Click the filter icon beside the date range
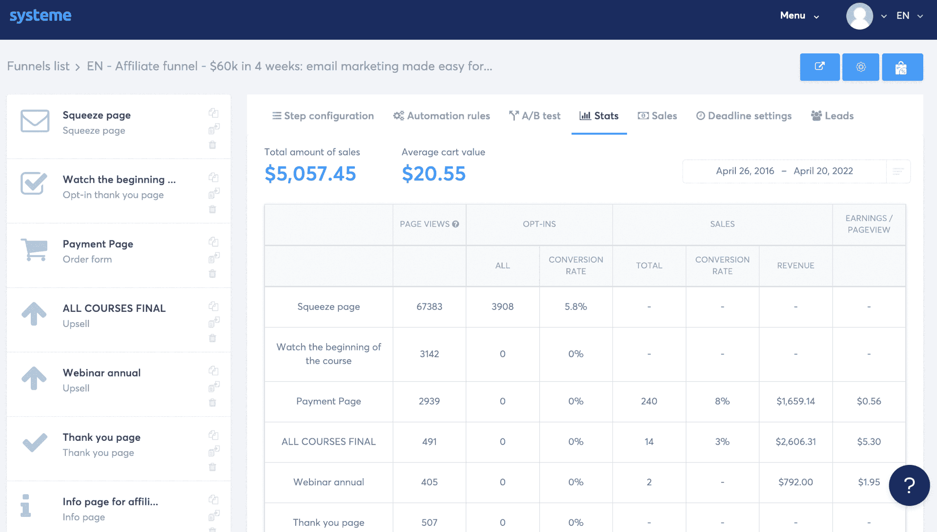The height and width of the screenshot is (532, 937). [x=898, y=171]
